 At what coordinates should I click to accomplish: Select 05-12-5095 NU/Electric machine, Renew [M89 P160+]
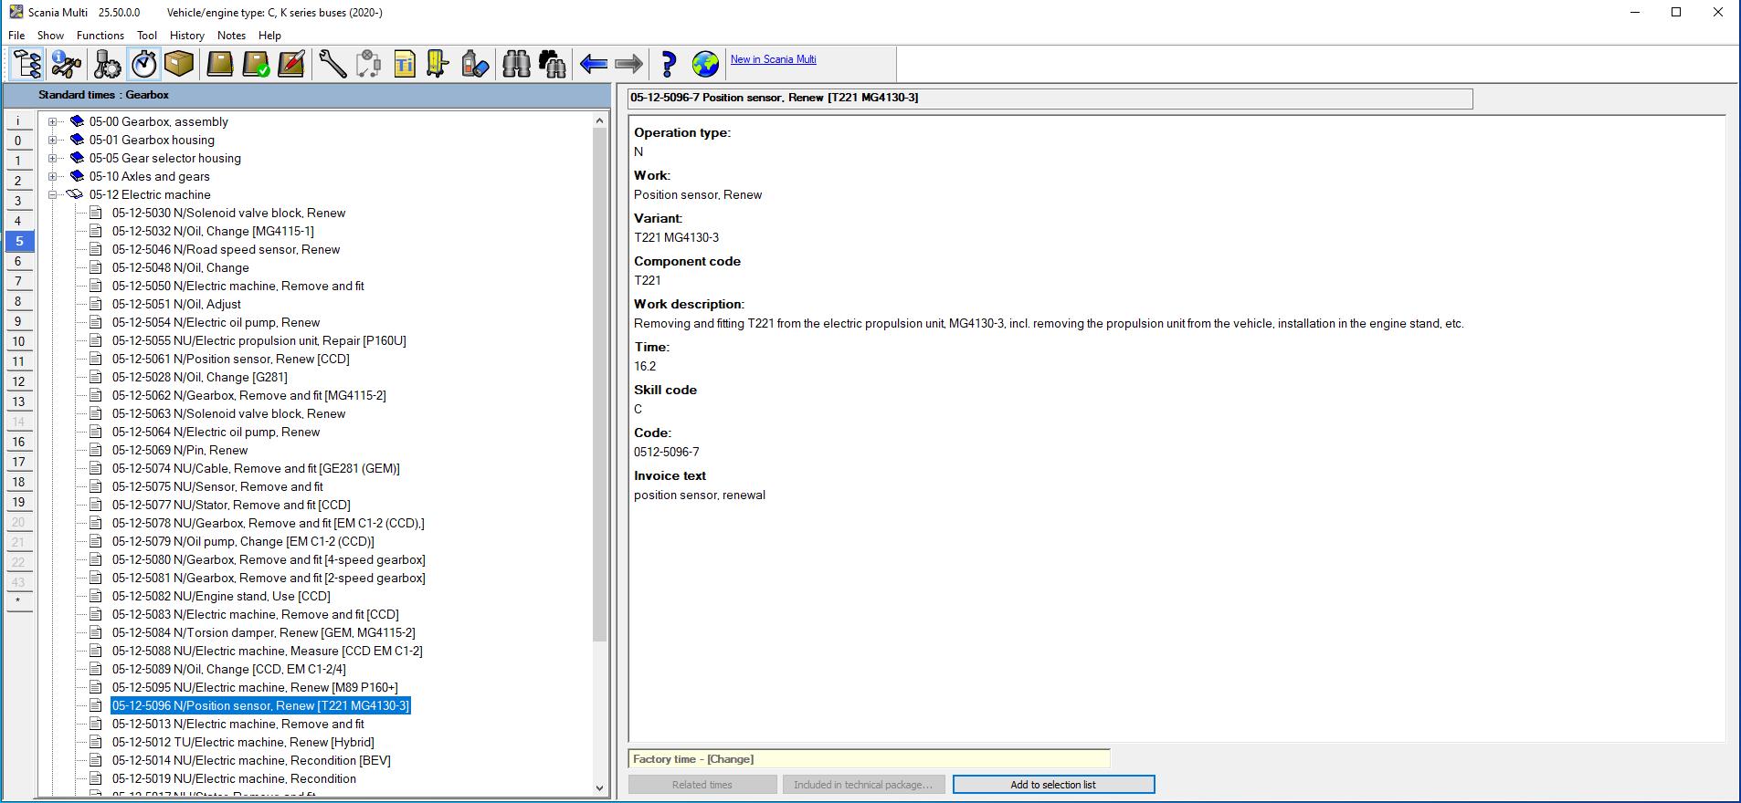(x=255, y=687)
